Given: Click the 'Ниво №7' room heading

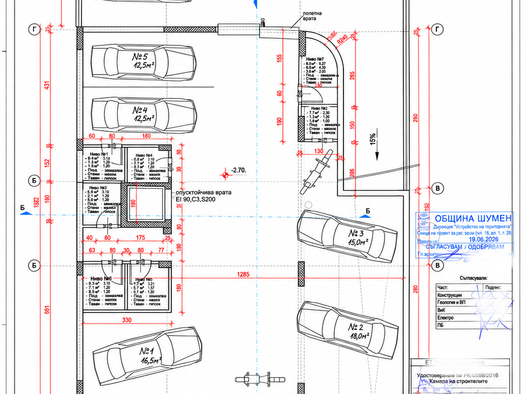Looking at the screenshot, I should pos(315,59).
